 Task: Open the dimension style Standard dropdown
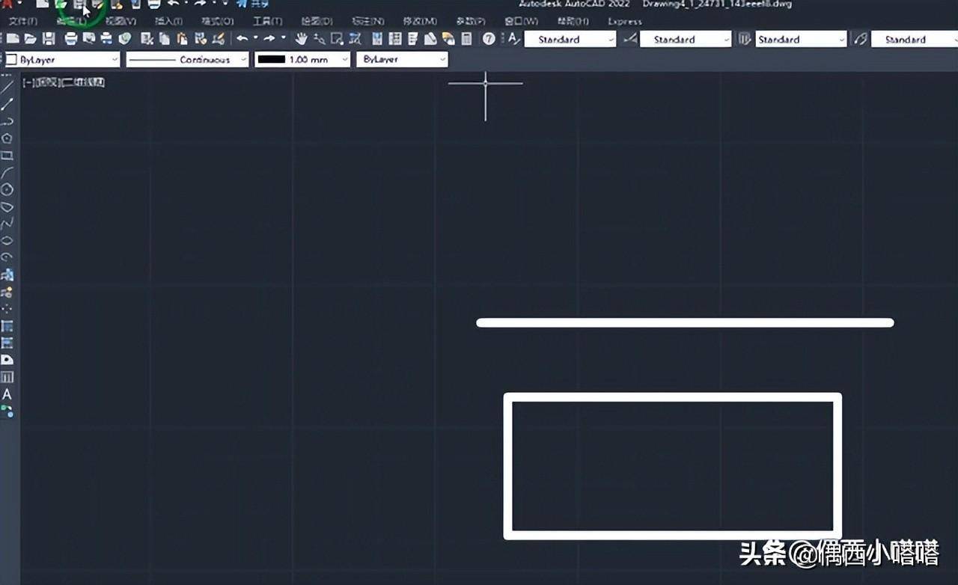(686, 40)
